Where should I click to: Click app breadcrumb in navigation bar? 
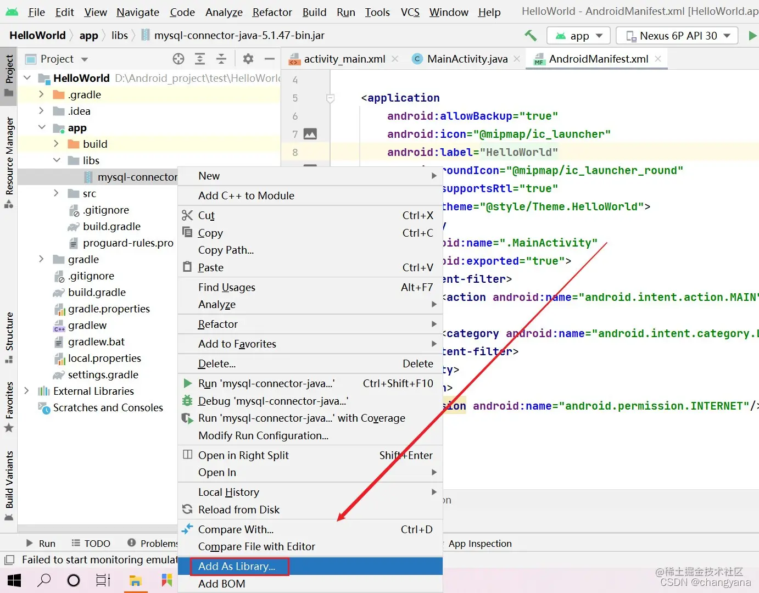click(88, 36)
